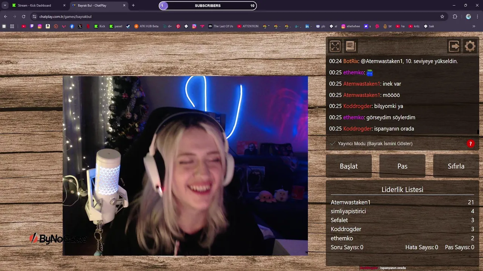The width and height of the screenshot is (483, 271).
Task: Open the X (Twitter) bookmark icon
Action: (80, 26)
